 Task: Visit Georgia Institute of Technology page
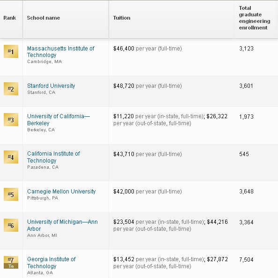click(51, 263)
